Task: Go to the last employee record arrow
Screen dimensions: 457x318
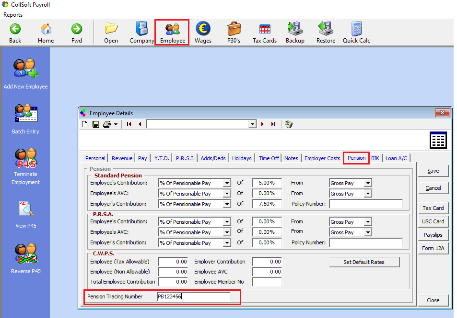Action: pyautogui.click(x=273, y=124)
